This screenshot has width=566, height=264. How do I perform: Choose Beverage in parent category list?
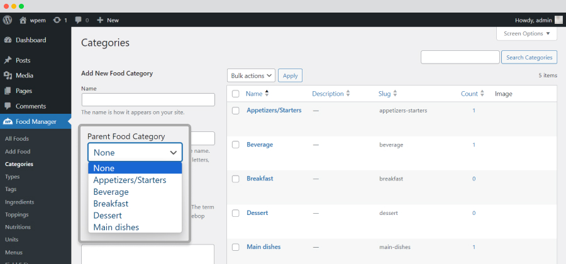tap(135, 192)
